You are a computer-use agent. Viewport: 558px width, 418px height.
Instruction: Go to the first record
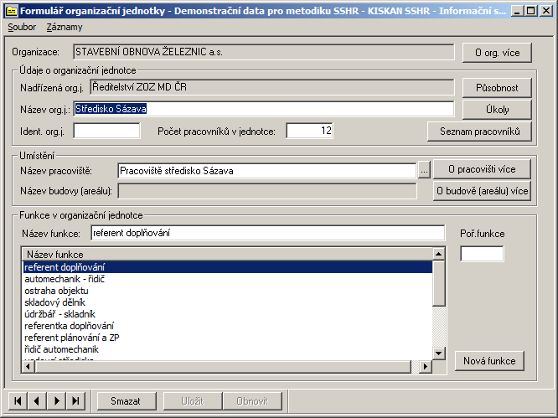17,401
